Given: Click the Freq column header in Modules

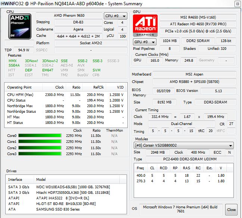Looking at the screenshot, I should 140,168.
